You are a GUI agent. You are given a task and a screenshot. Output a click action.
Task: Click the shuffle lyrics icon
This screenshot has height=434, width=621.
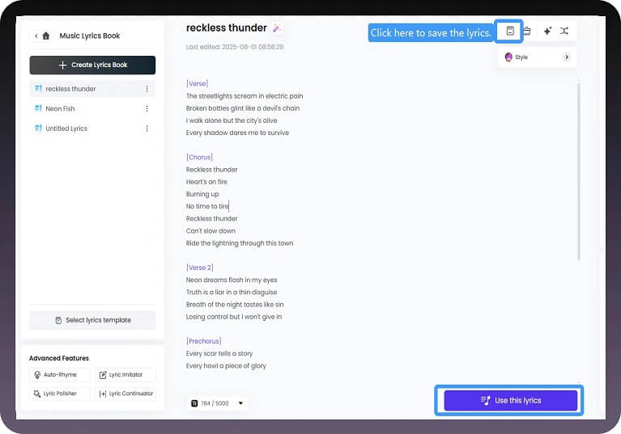tap(564, 31)
